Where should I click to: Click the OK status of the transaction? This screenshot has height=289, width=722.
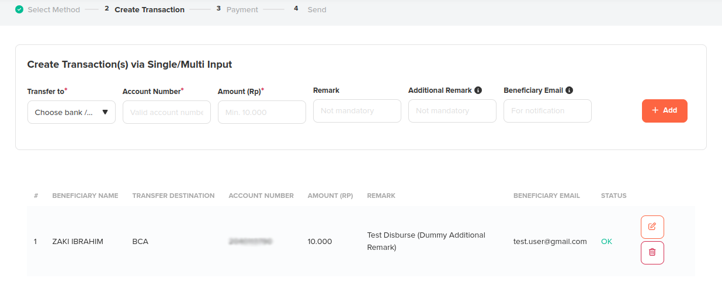[606, 242]
